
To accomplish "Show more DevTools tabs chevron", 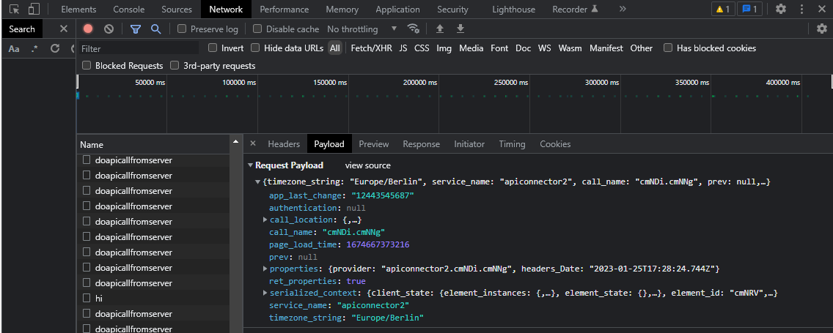I will [x=623, y=9].
